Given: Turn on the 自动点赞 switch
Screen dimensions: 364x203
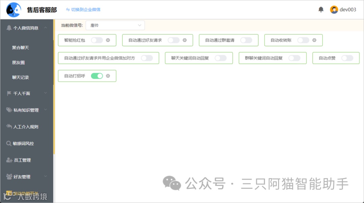Looking at the screenshot, I should tap(347, 58).
